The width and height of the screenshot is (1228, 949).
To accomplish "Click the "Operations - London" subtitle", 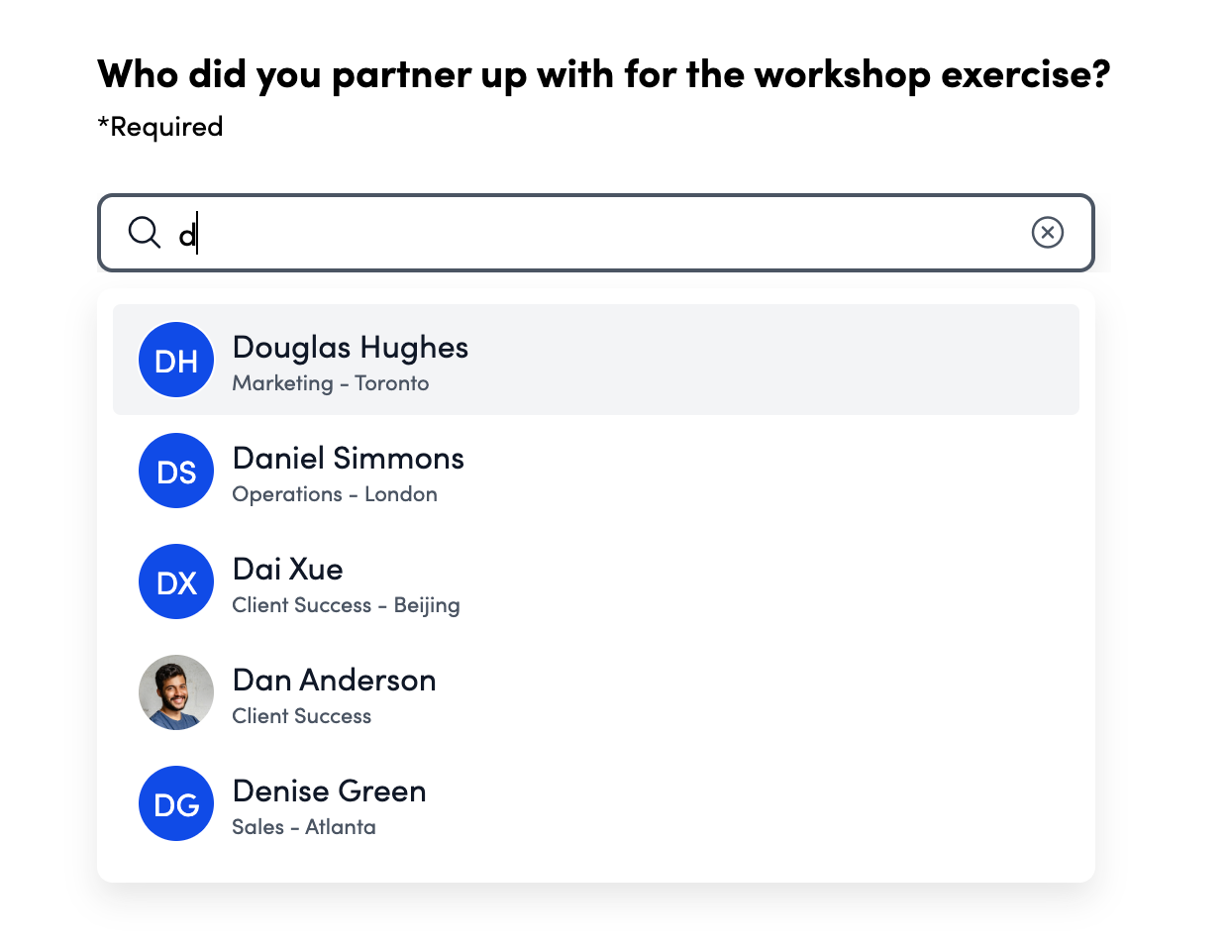I will pos(335,494).
